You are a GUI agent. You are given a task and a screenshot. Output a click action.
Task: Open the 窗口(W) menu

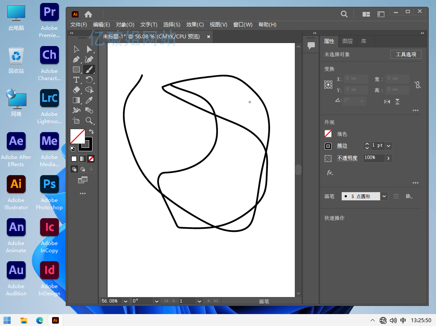click(x=243, y=24)
